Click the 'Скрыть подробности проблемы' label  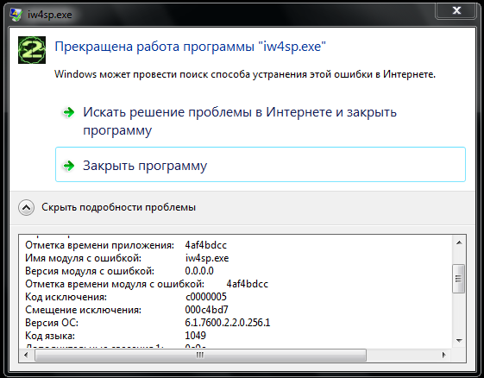pyautogui.click(x=118, y=207)
